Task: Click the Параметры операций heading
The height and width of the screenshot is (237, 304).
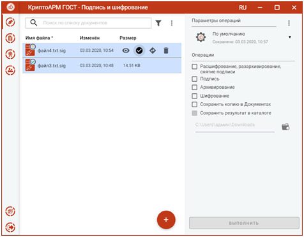Action: (216, 20)
